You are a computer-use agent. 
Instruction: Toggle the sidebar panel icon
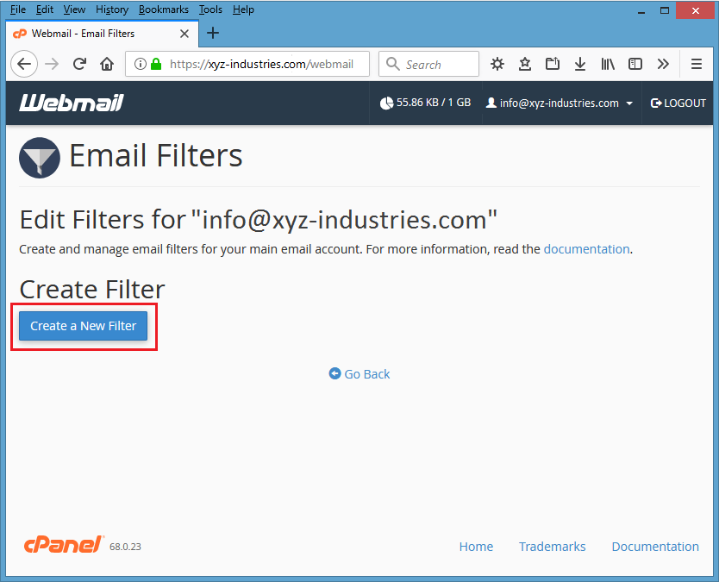[635, 64]
